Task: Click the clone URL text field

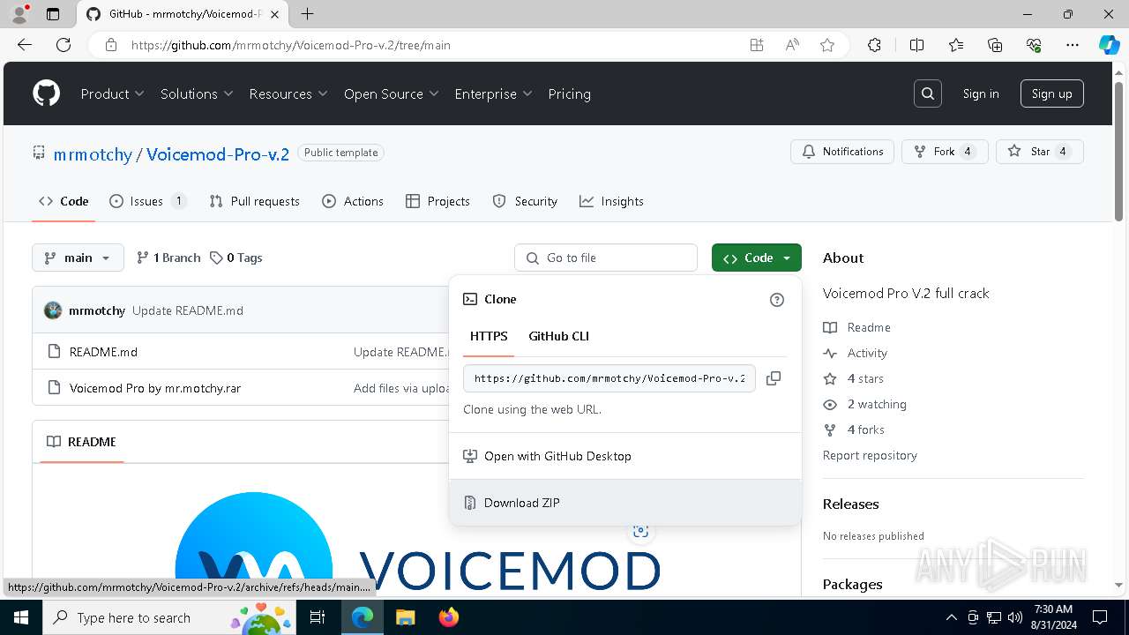Action: pos(609,378)
